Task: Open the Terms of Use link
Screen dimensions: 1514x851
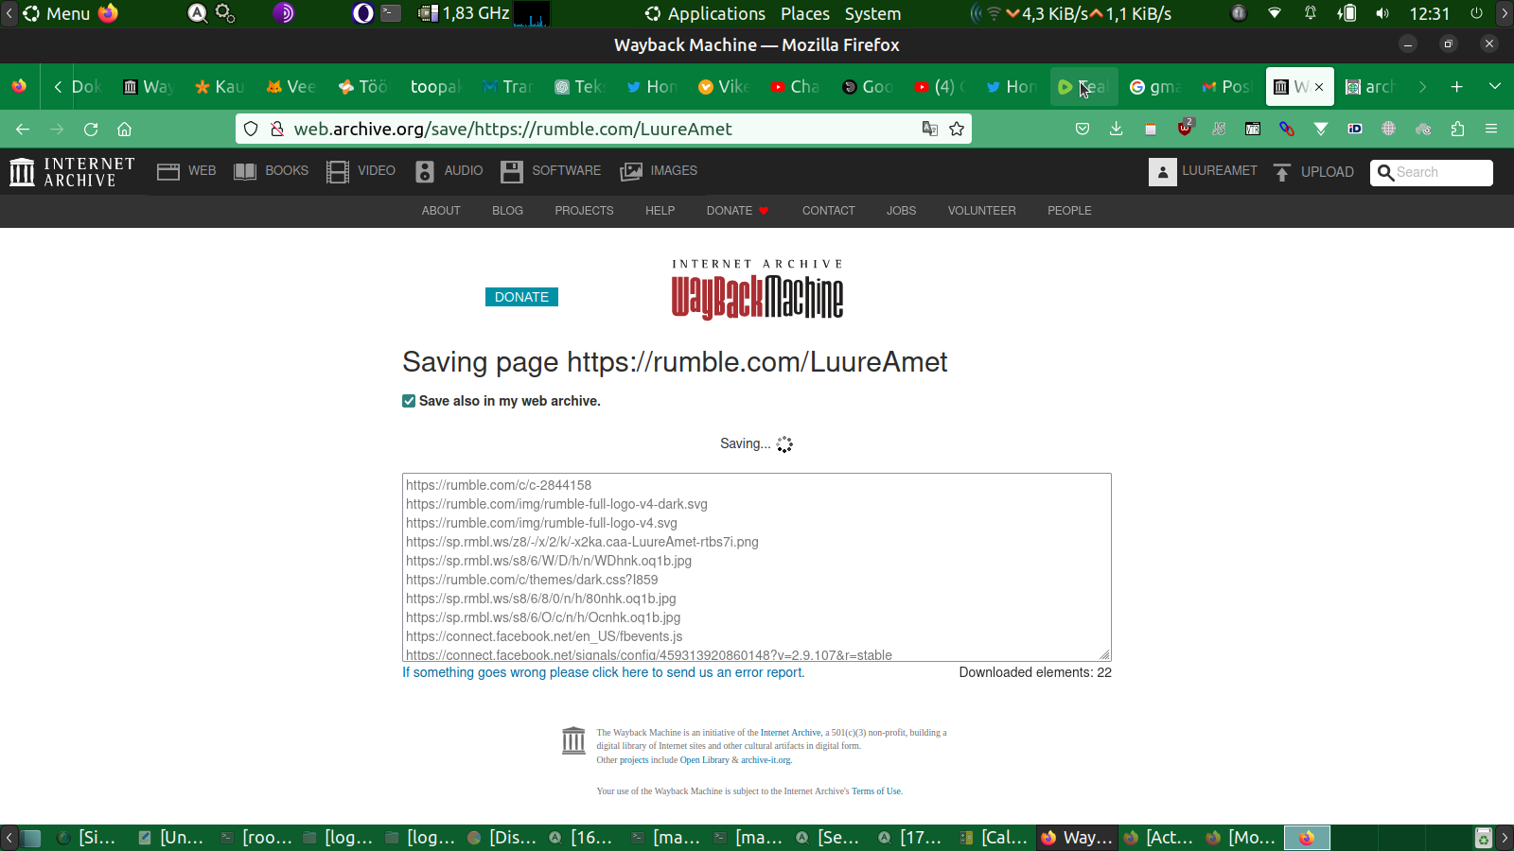Action: (x=876, y=791)
